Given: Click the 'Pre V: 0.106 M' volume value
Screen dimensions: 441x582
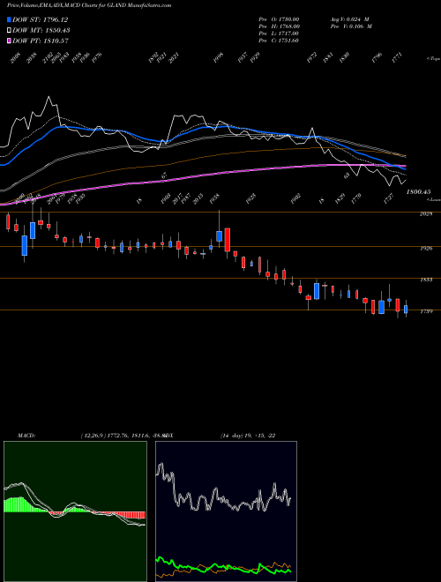Looking at the screenshot, I should pos(351,26).
